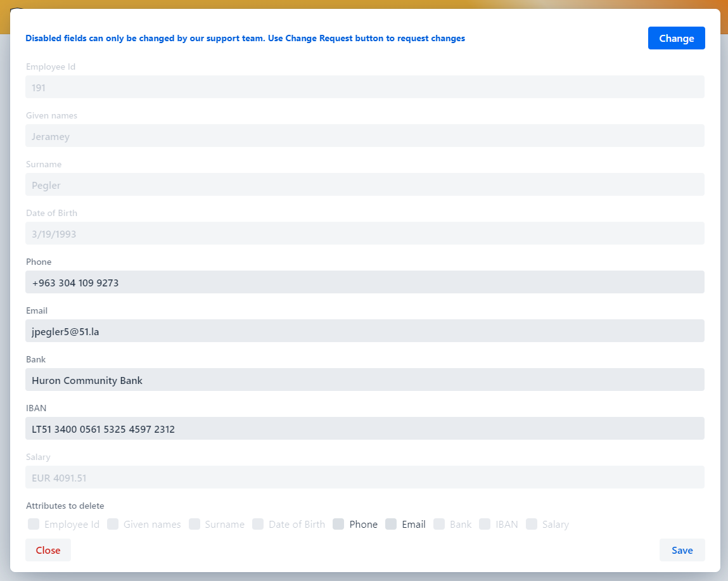Toggle the Given names delete checkbox
This screenshot has height=581, width=728.
click(x=112, y=524)
